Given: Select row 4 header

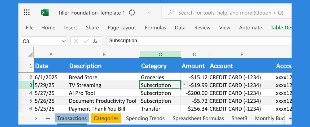Looking at the screenshot, I should pos(26,93).
